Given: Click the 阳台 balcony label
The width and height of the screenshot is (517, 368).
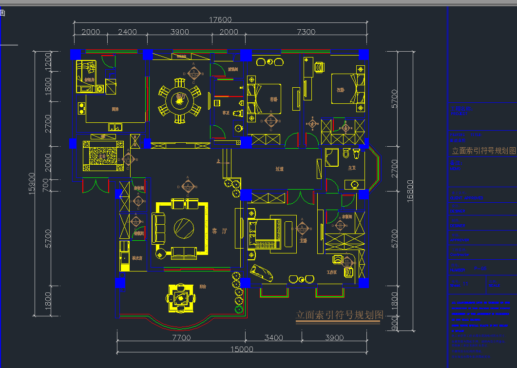Looking at the screenshot, I should 203,287.
